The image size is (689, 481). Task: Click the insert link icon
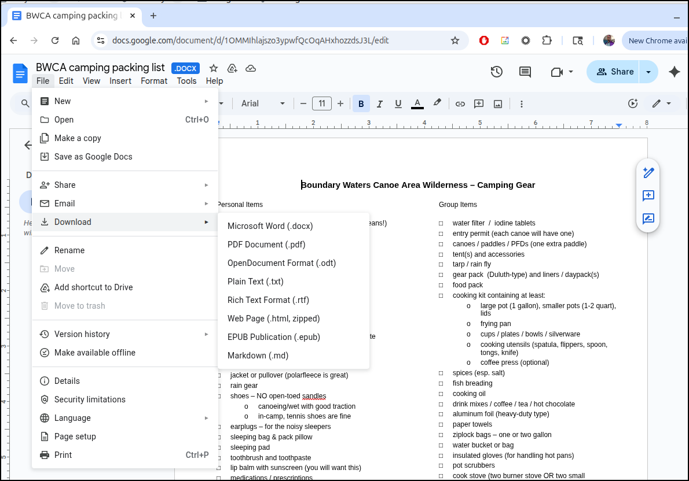click(x=460, y=103)
